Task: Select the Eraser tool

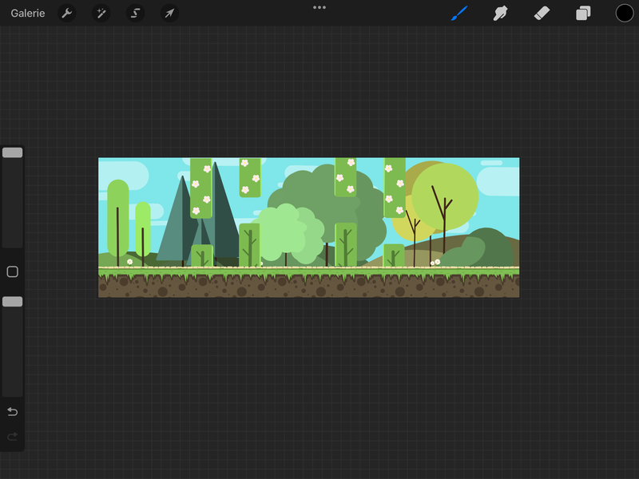Action: [x=542, y=14]
